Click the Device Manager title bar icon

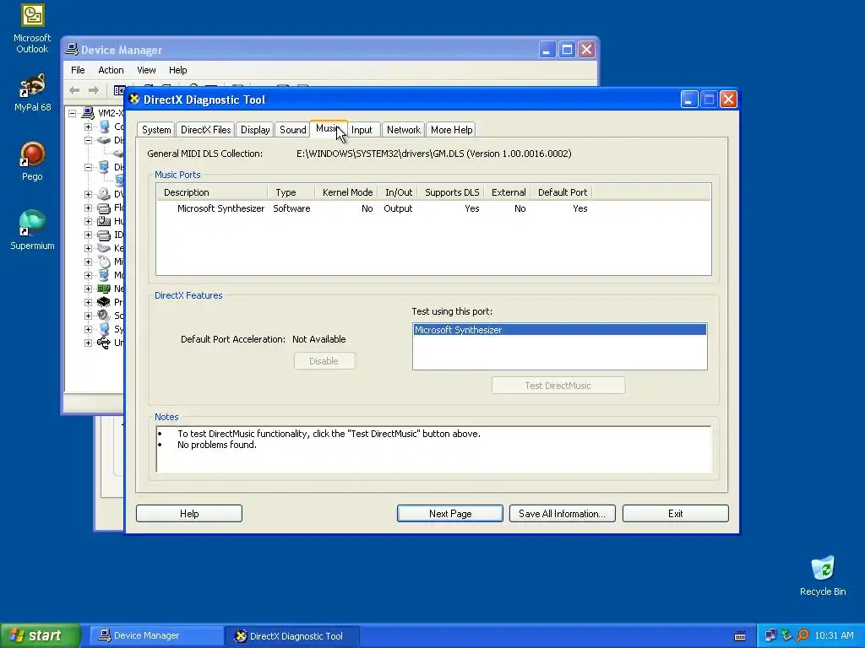[x=72, y=50]
